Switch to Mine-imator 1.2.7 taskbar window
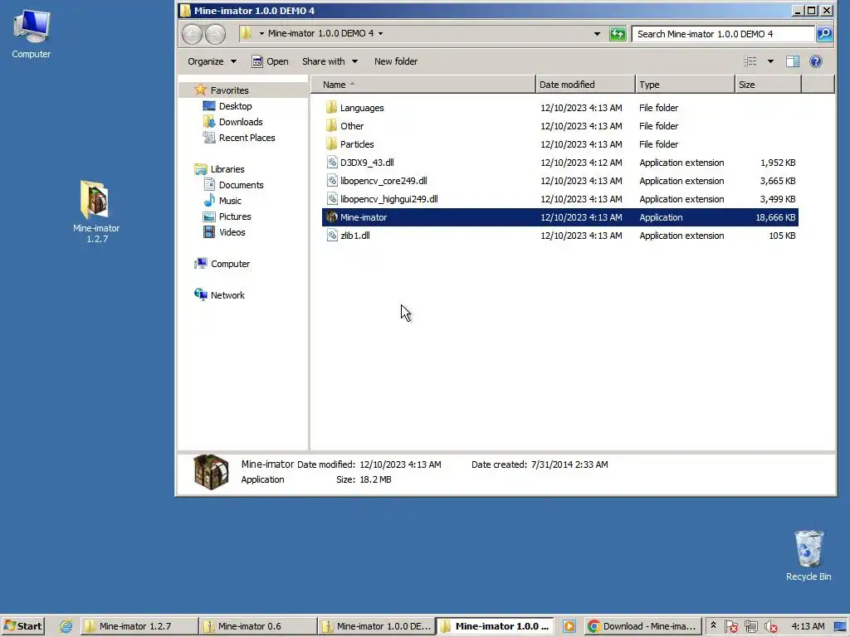Viewport: 850px width, 637px height. (x=139, y=626)
